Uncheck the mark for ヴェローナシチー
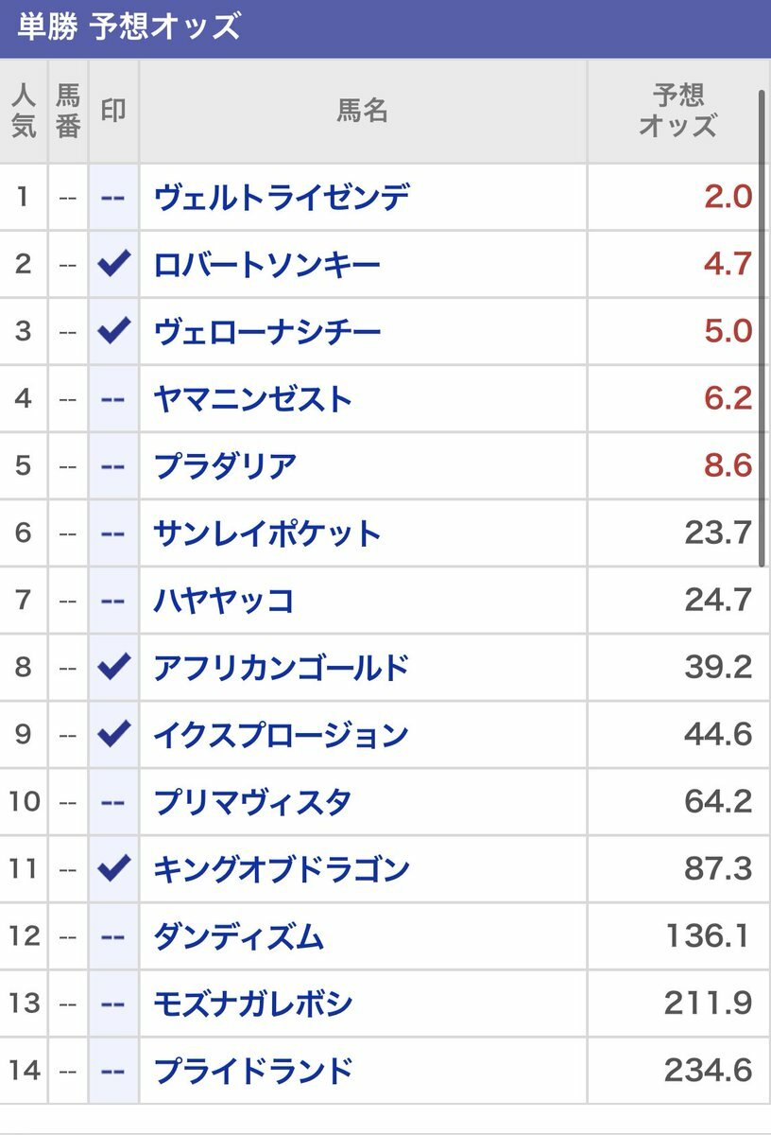The width and height of the screenshot is (771, 1135). (x=113, y=331)
